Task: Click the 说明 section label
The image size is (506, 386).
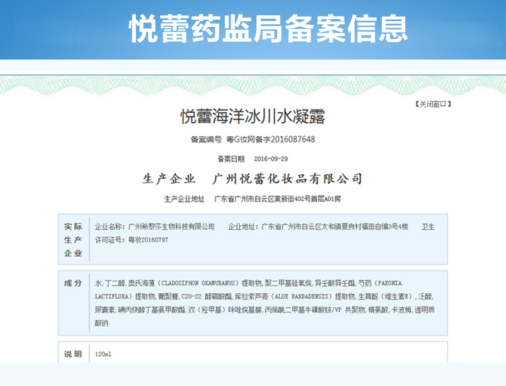Action: [x=73, y=354]
